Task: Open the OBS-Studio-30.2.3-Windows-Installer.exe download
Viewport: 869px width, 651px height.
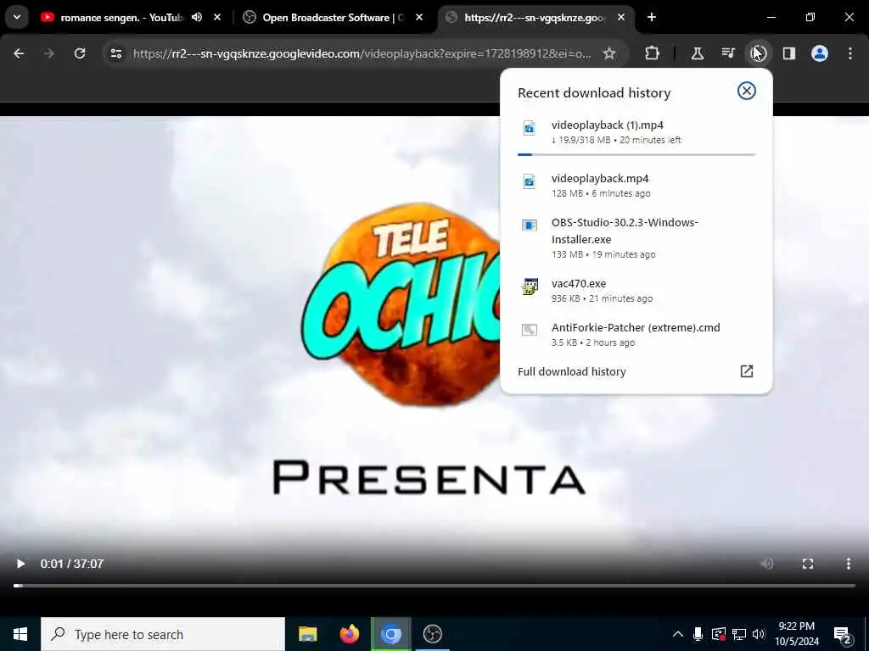Action: (636, 238)
